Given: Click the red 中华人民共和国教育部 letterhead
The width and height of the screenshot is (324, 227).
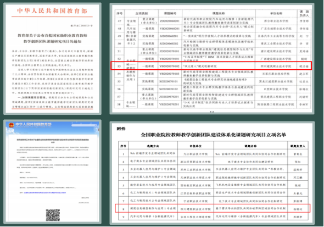Looking at the screenshot, I should [x=52, y=11].
